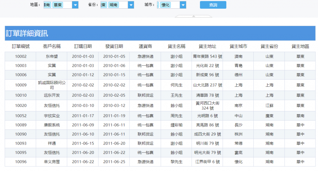The width and height of the screenshot is (318, 171).
Task: Click ship date 2011-06-25 cell
Action: (x=114, y=162)
